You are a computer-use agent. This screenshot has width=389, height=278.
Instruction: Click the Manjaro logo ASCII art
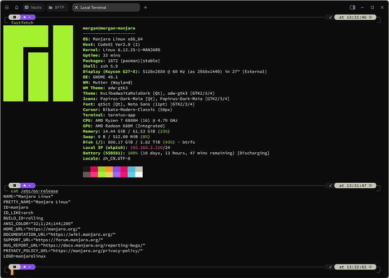[x=38, y=63]
